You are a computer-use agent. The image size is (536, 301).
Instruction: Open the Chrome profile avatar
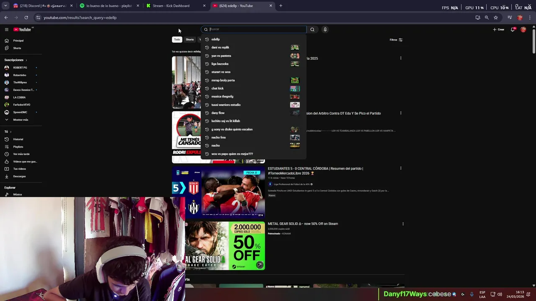point(520,18)
